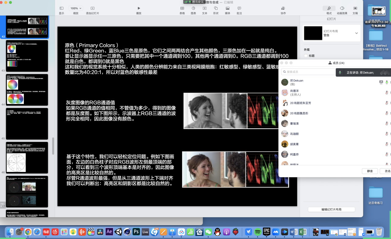Viewport: 391px width, 239px height.
Task: Insert a table using the 表格 icon
Action: pos(182,8)
